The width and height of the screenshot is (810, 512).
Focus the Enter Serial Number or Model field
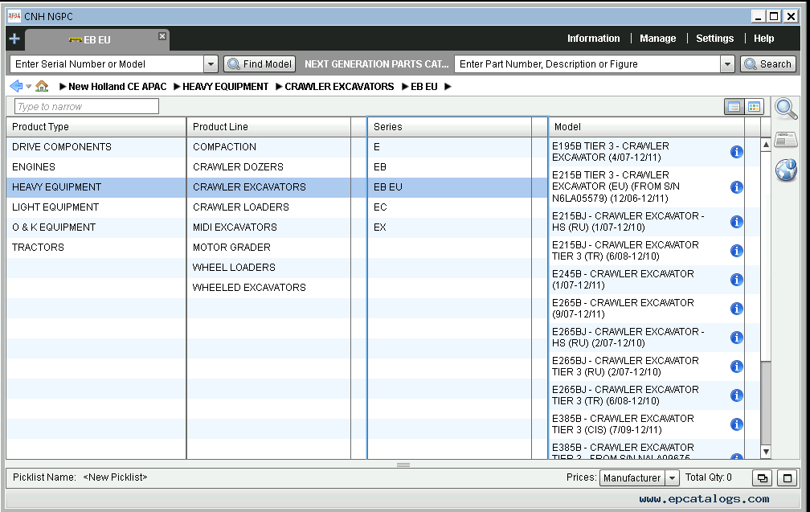pyautogui.click(x=107, y=64)
